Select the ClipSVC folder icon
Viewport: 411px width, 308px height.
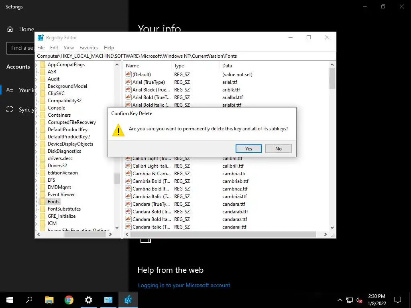tap(43, 93)
